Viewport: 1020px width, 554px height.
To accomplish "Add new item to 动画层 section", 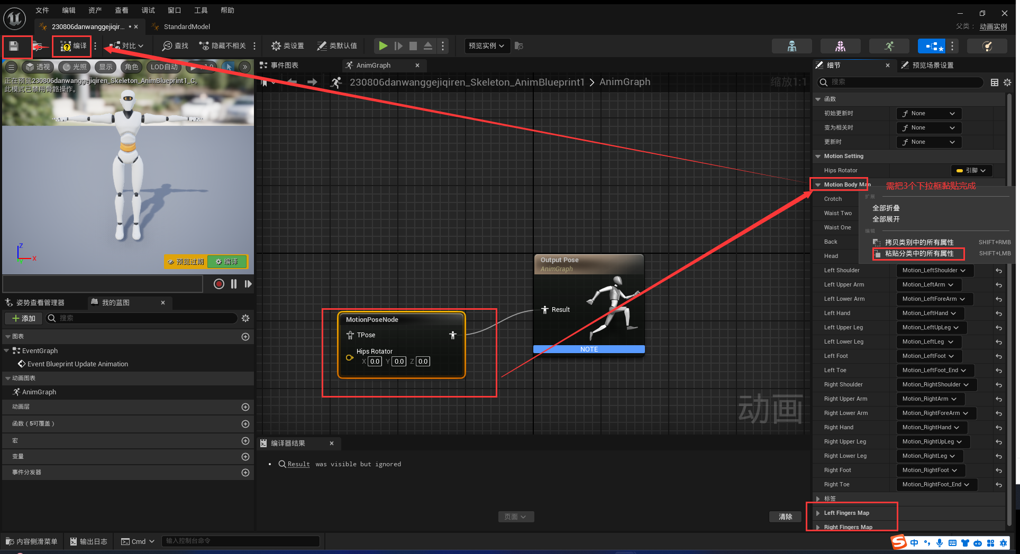I will [x=245, y=407].
